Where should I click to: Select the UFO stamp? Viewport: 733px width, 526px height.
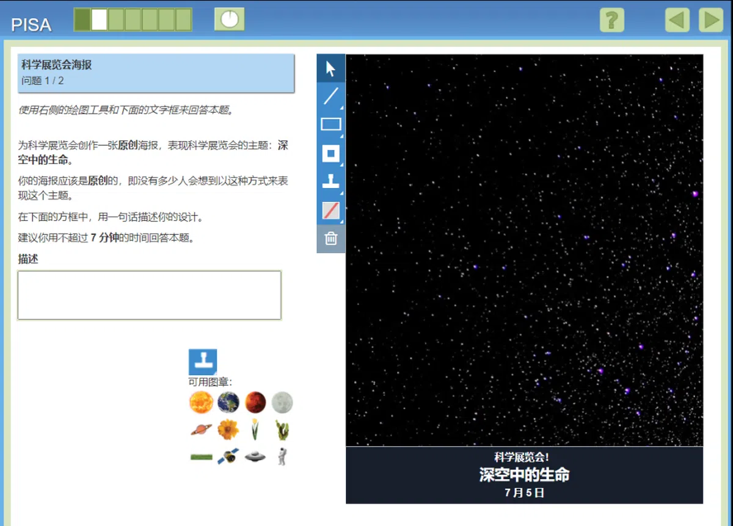tap(255, 456)
